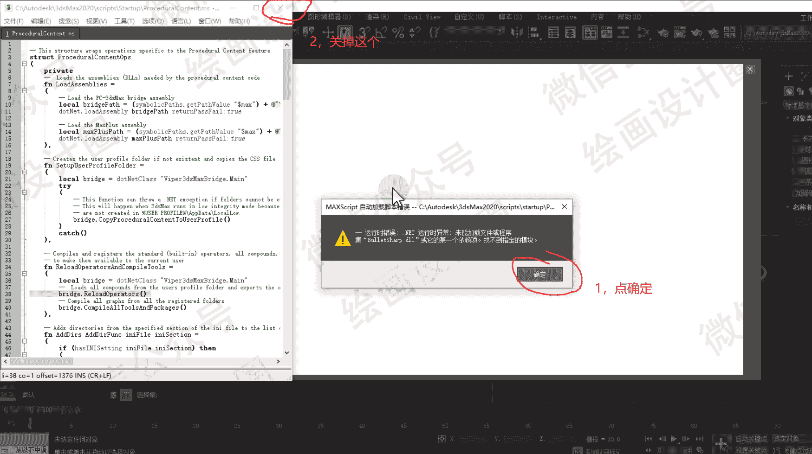Open the 文件(F) menu in script editor

click(x=14, y=21)
